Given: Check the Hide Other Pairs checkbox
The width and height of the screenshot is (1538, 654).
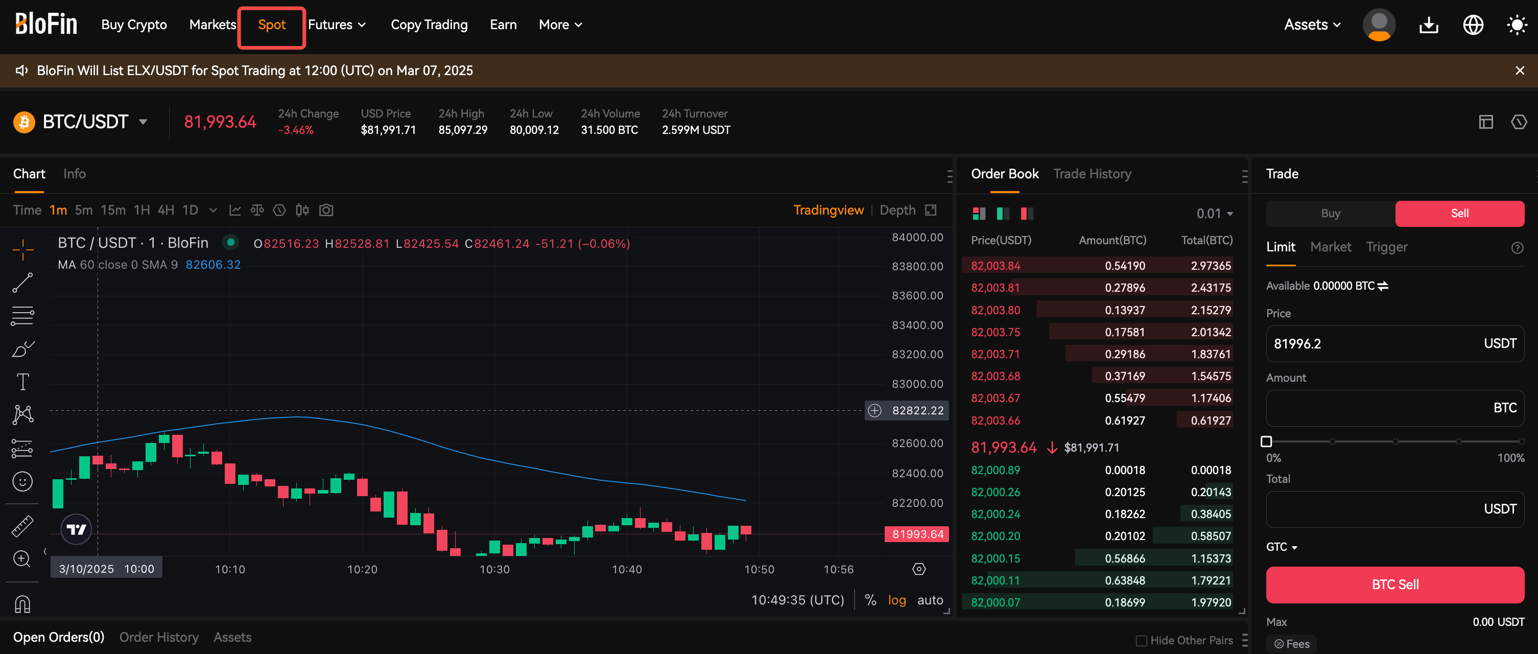Looking at the screenshot, I should click(x=1142, y=641).
